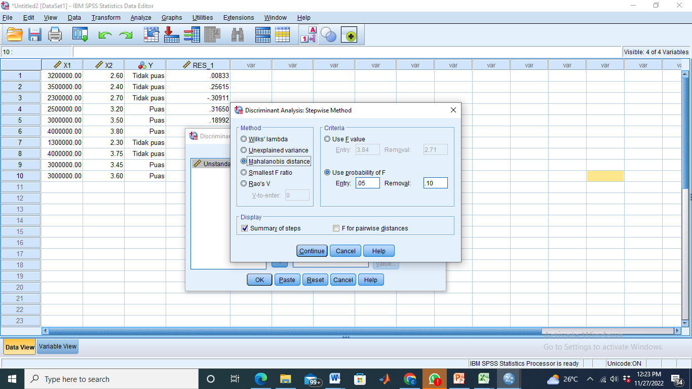This screenshot has height=389, width=692.
Task: Click the green Undo arrow icon
Action: (x=105, y=35)
